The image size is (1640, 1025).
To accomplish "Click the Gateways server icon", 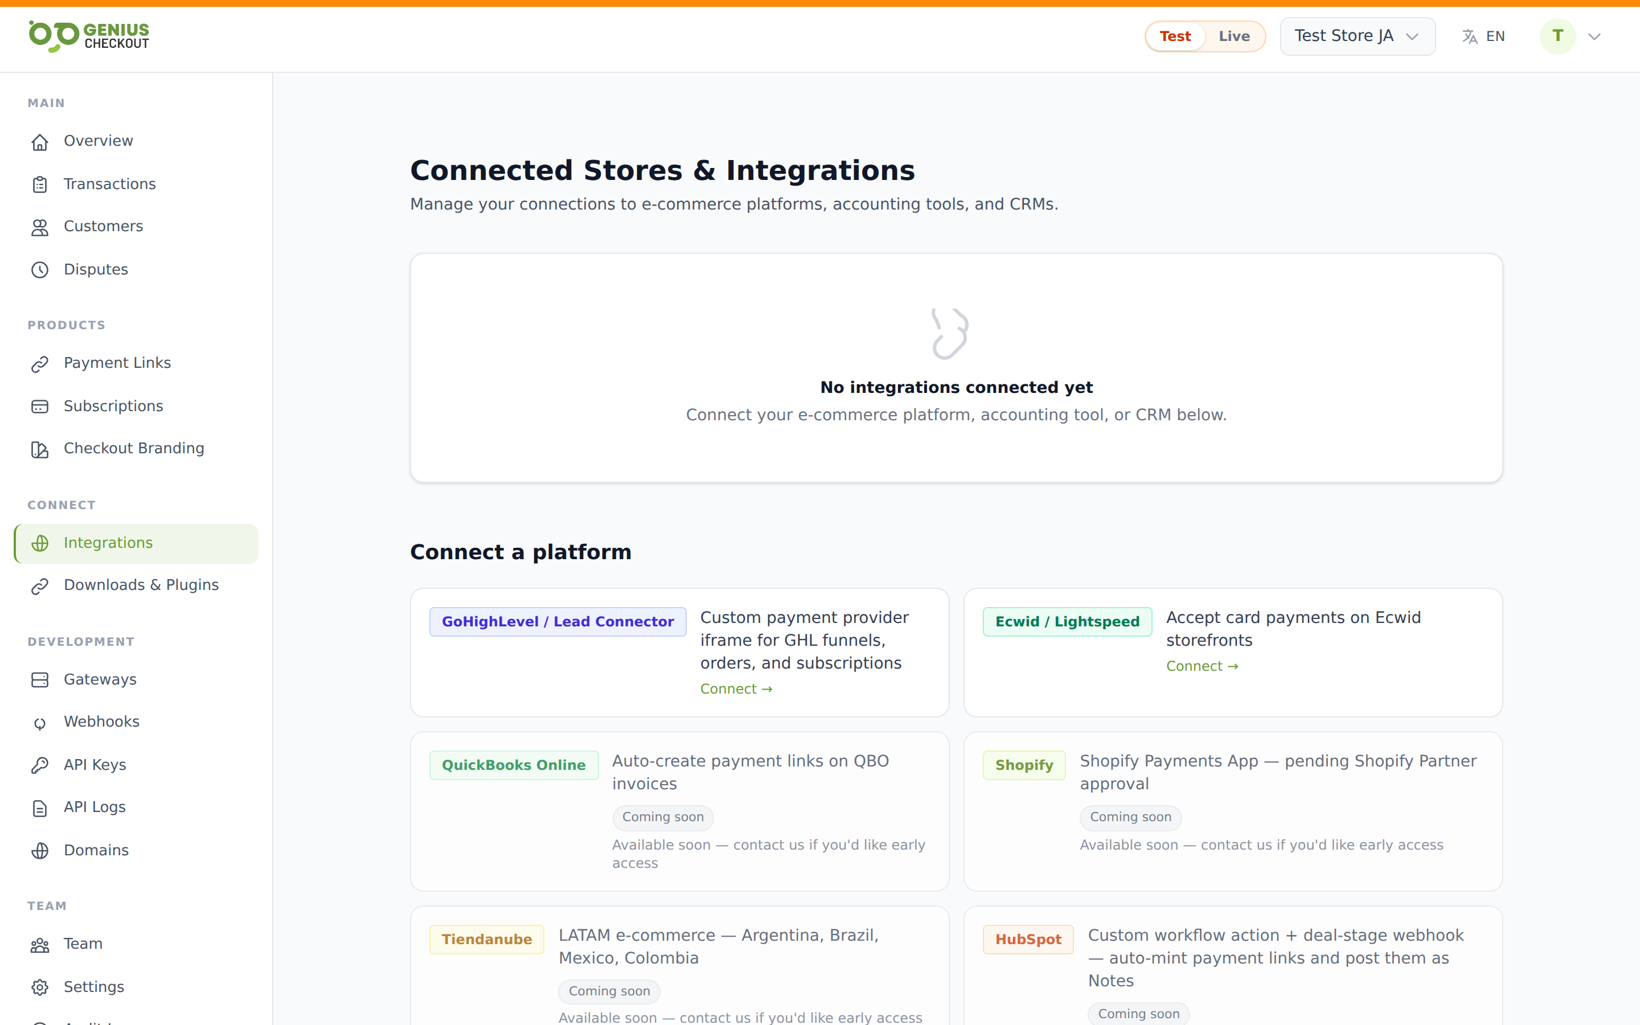I will [x=40, y=680].
